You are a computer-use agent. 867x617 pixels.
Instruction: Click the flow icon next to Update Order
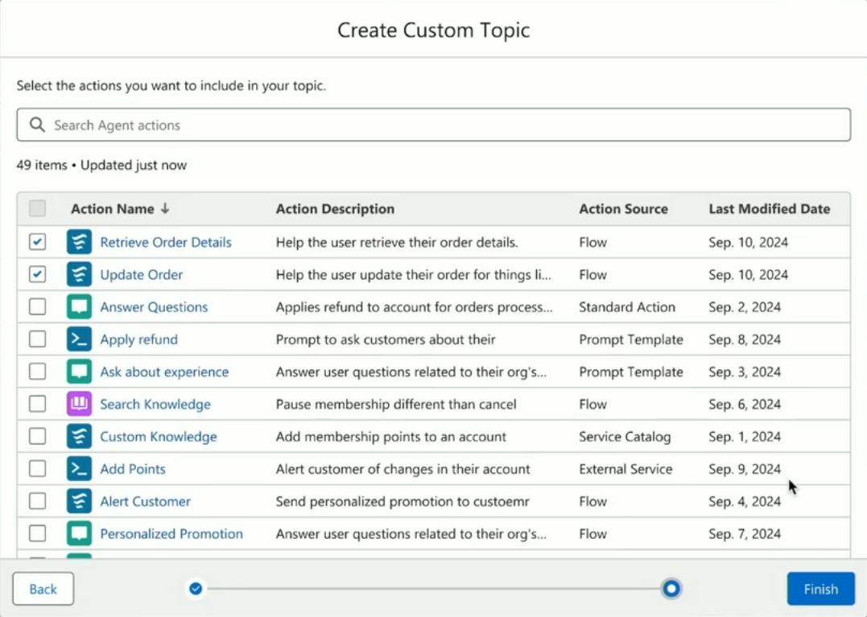[x=79, y=274]
